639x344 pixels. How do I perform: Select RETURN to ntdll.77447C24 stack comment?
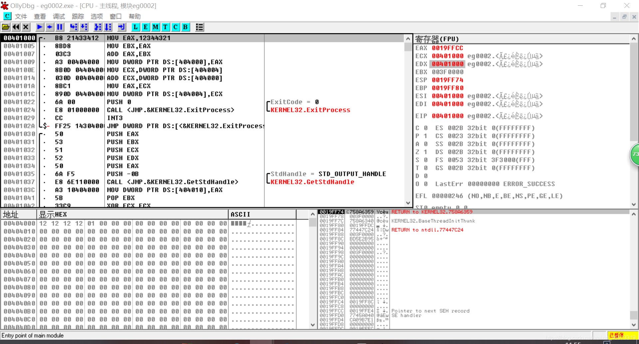(x=427, y=230)
